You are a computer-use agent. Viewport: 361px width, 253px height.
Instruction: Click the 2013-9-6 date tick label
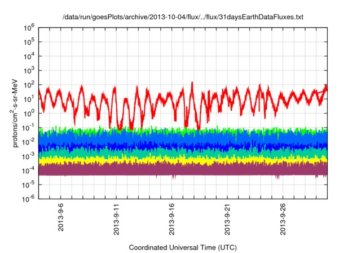click(61, 217)
